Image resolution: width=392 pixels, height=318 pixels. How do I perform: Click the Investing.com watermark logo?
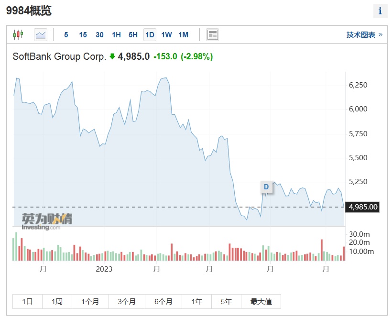tap(47, 220)
